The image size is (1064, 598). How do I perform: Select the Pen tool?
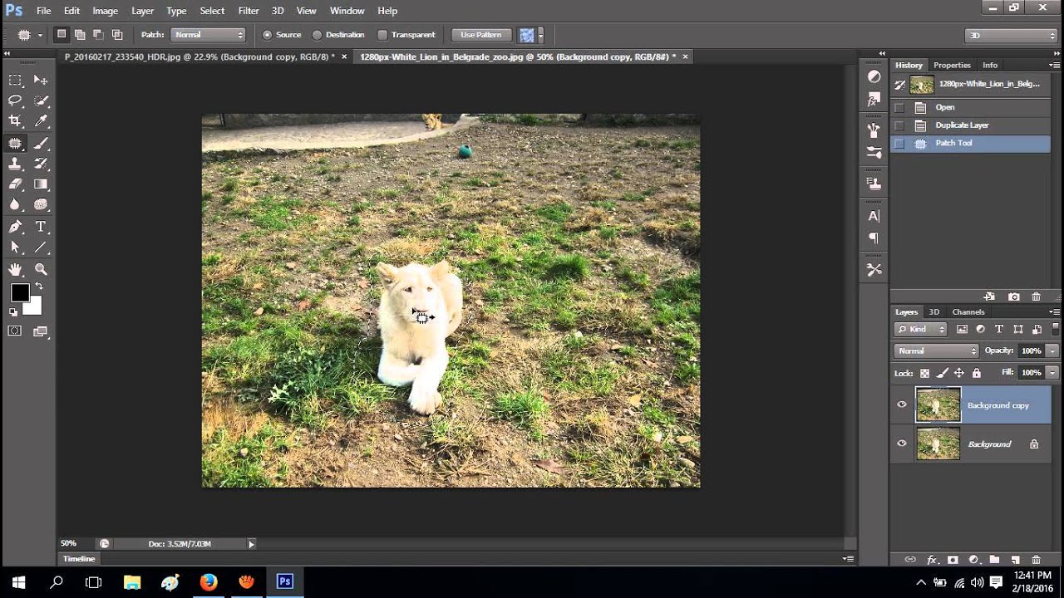15,227
